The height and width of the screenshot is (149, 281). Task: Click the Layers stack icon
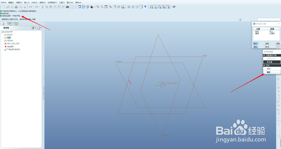pos(119,7)
